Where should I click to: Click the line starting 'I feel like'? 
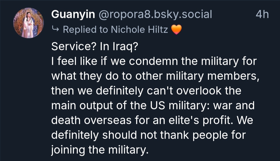[x=154, y=62]
